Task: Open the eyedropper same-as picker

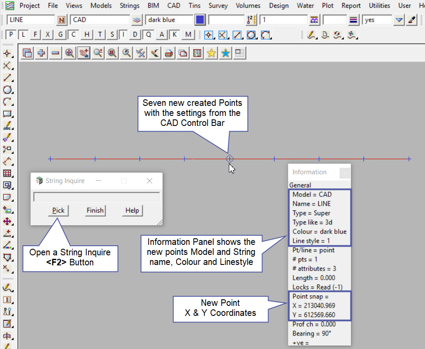Action: point(411,20)
